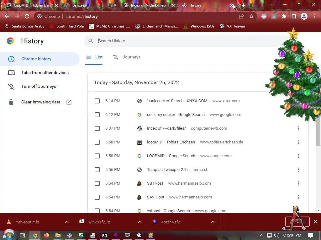Tick the checkbox for the 6:12 PM entry
The image size is (321, 240).
[x=97, y=115]
